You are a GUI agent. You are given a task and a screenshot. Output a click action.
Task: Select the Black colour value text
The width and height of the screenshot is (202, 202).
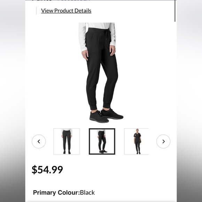tap(87, 193)
